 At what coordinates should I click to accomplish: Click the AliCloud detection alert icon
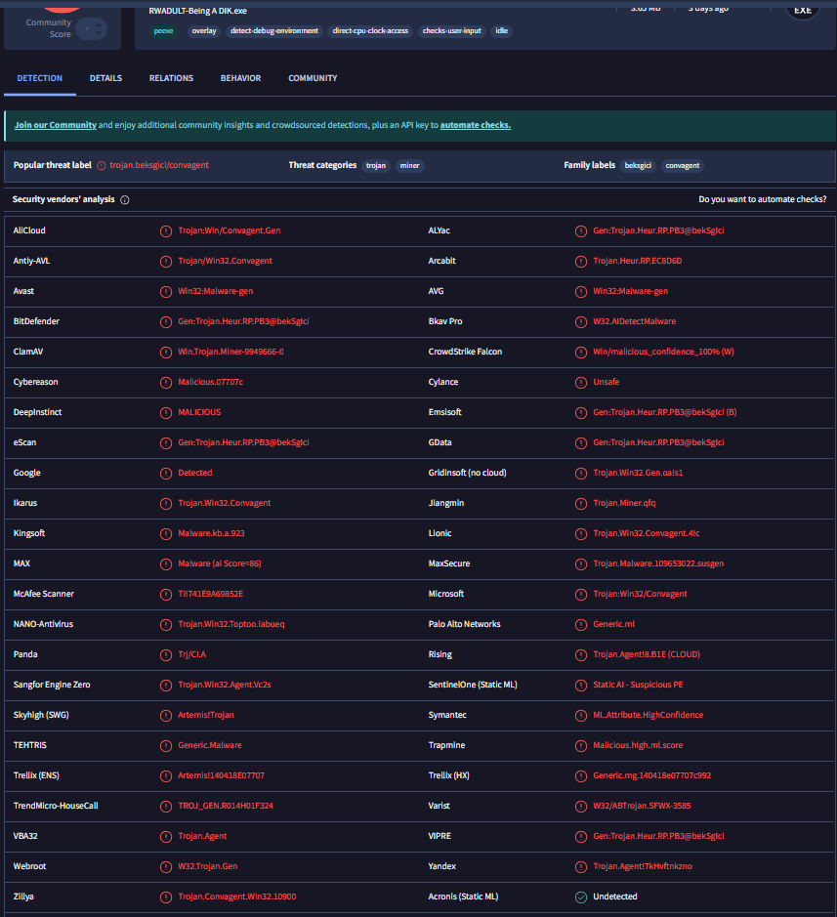coord(166,231)
